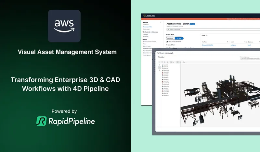
Task: Click the AWS logo tile
Action: coord(64,26)
